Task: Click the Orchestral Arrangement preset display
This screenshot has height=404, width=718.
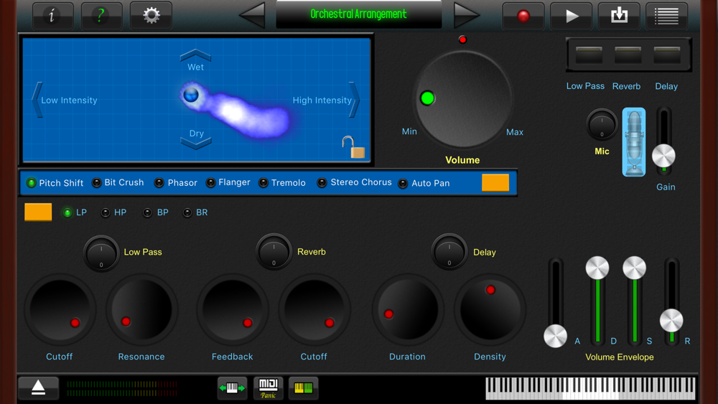Action: pyautogui.click(x=358, y=14)
